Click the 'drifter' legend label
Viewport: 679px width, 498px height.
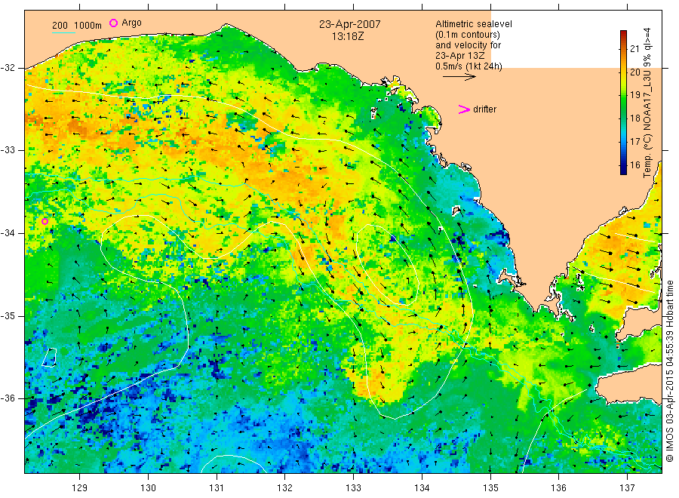484,109
